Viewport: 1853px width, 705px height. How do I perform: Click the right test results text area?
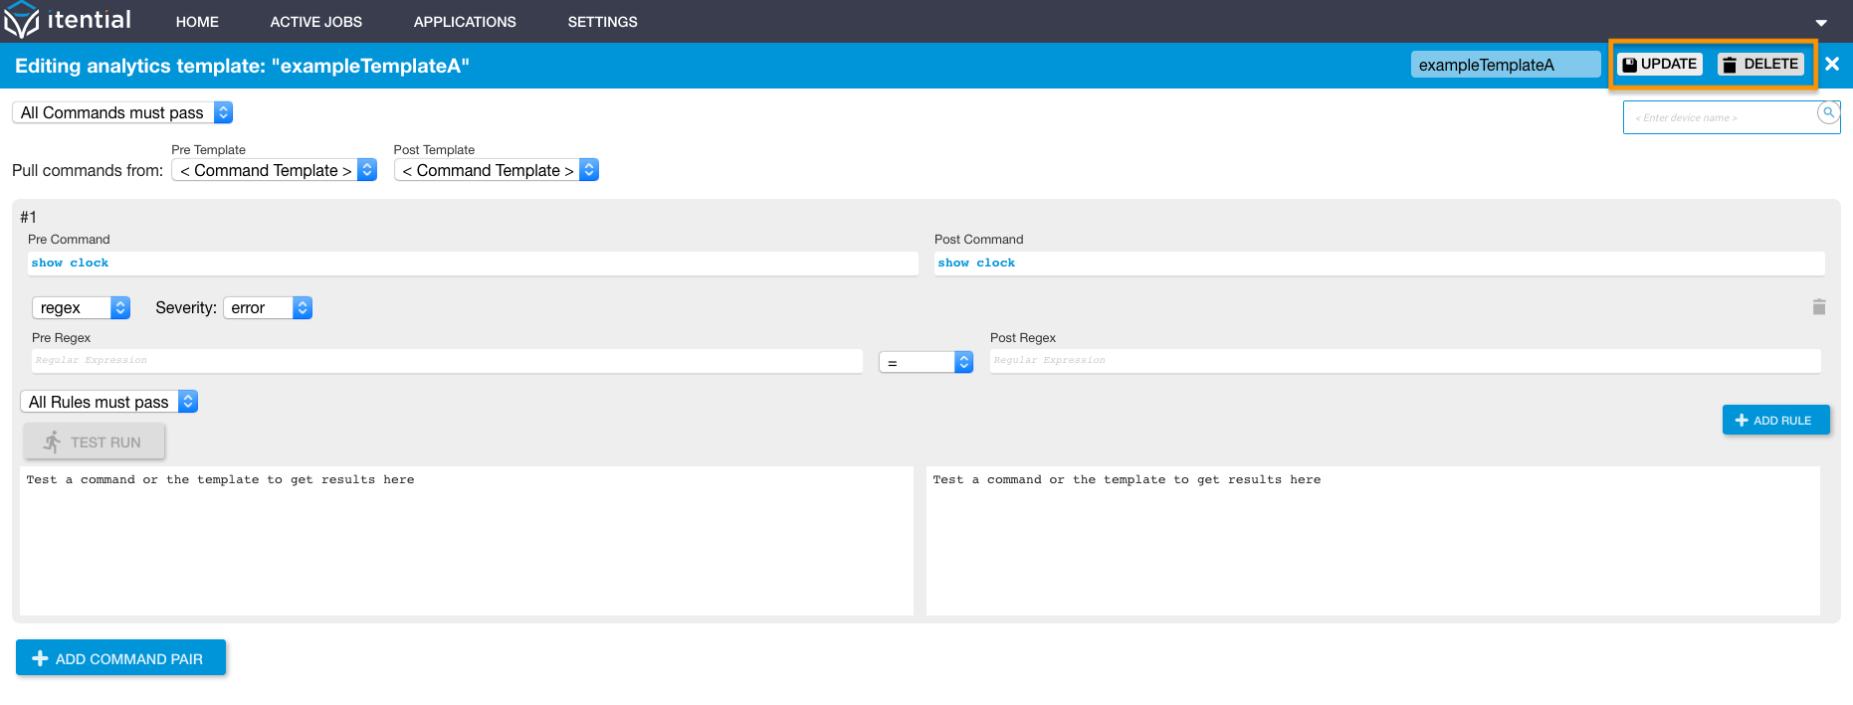(x=1373, y=541)
